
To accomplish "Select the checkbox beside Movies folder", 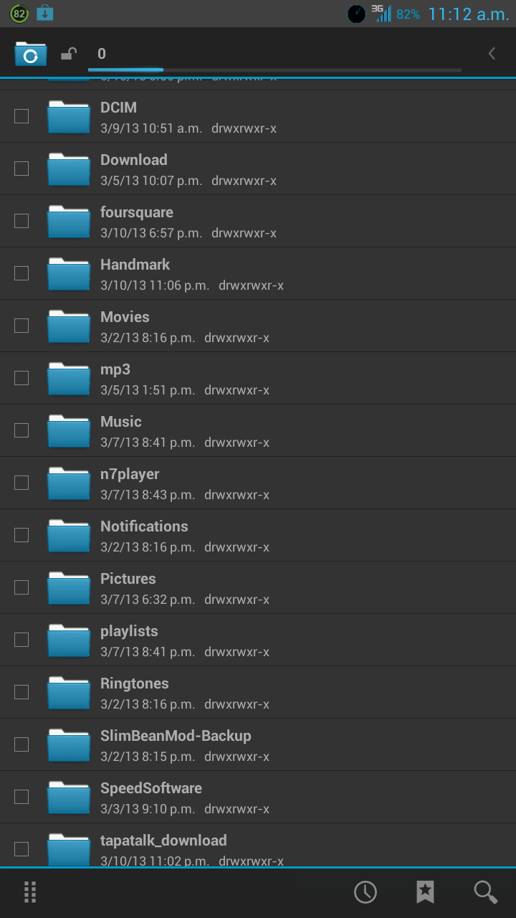I will coord(21,326).
